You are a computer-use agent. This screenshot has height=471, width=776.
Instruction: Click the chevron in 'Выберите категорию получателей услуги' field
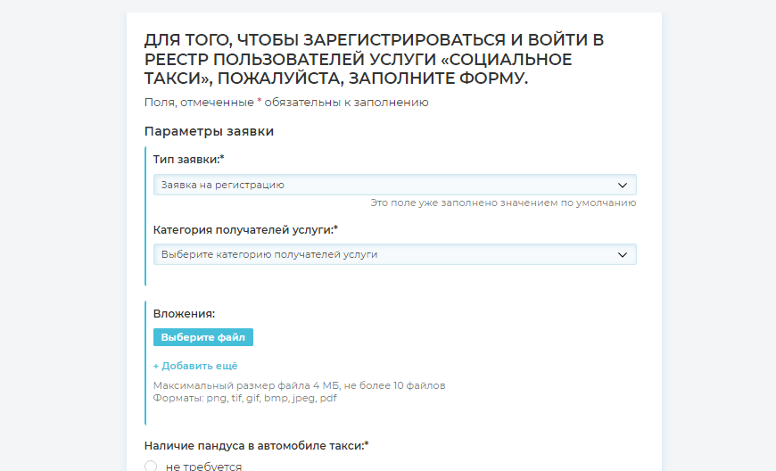point(622,255)
